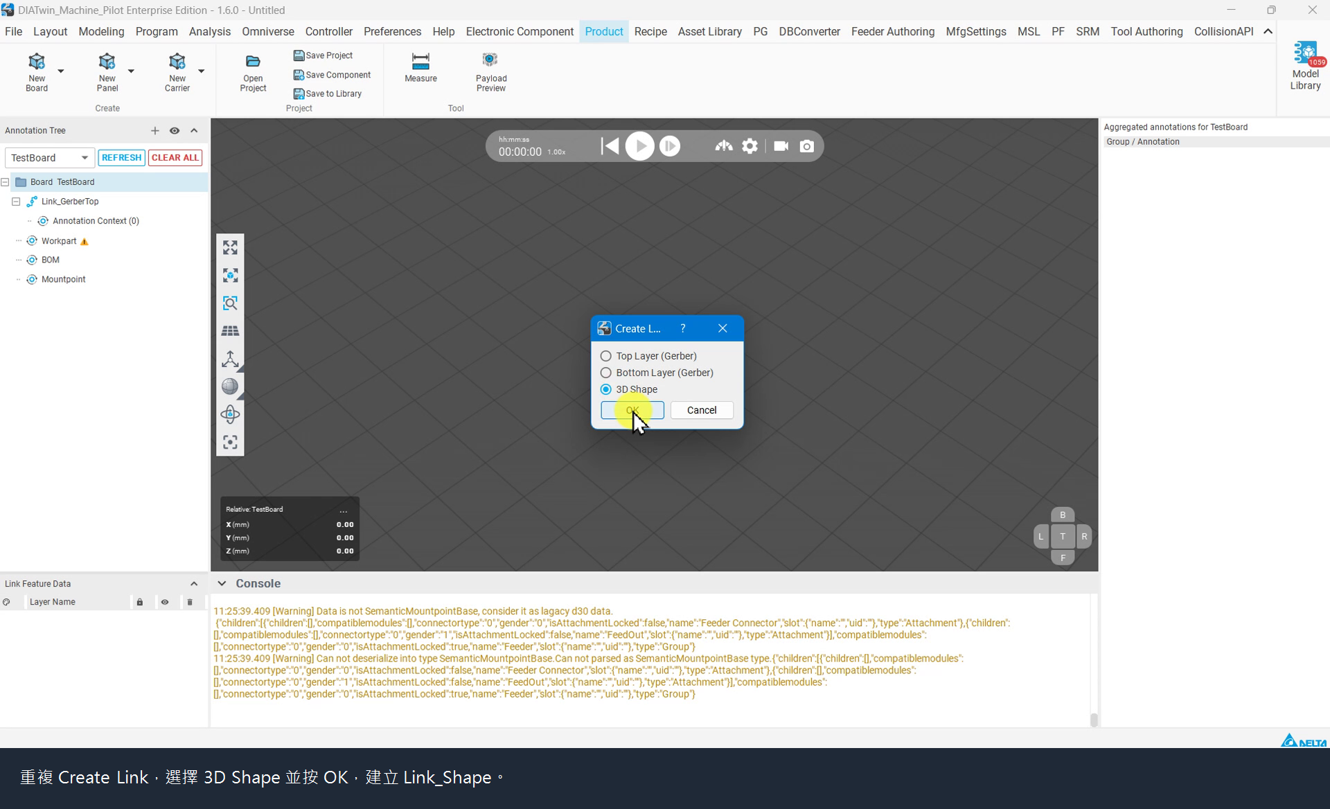Close the Create Link dialog
Screen dimensions: 1330x809
pos(722,328)
